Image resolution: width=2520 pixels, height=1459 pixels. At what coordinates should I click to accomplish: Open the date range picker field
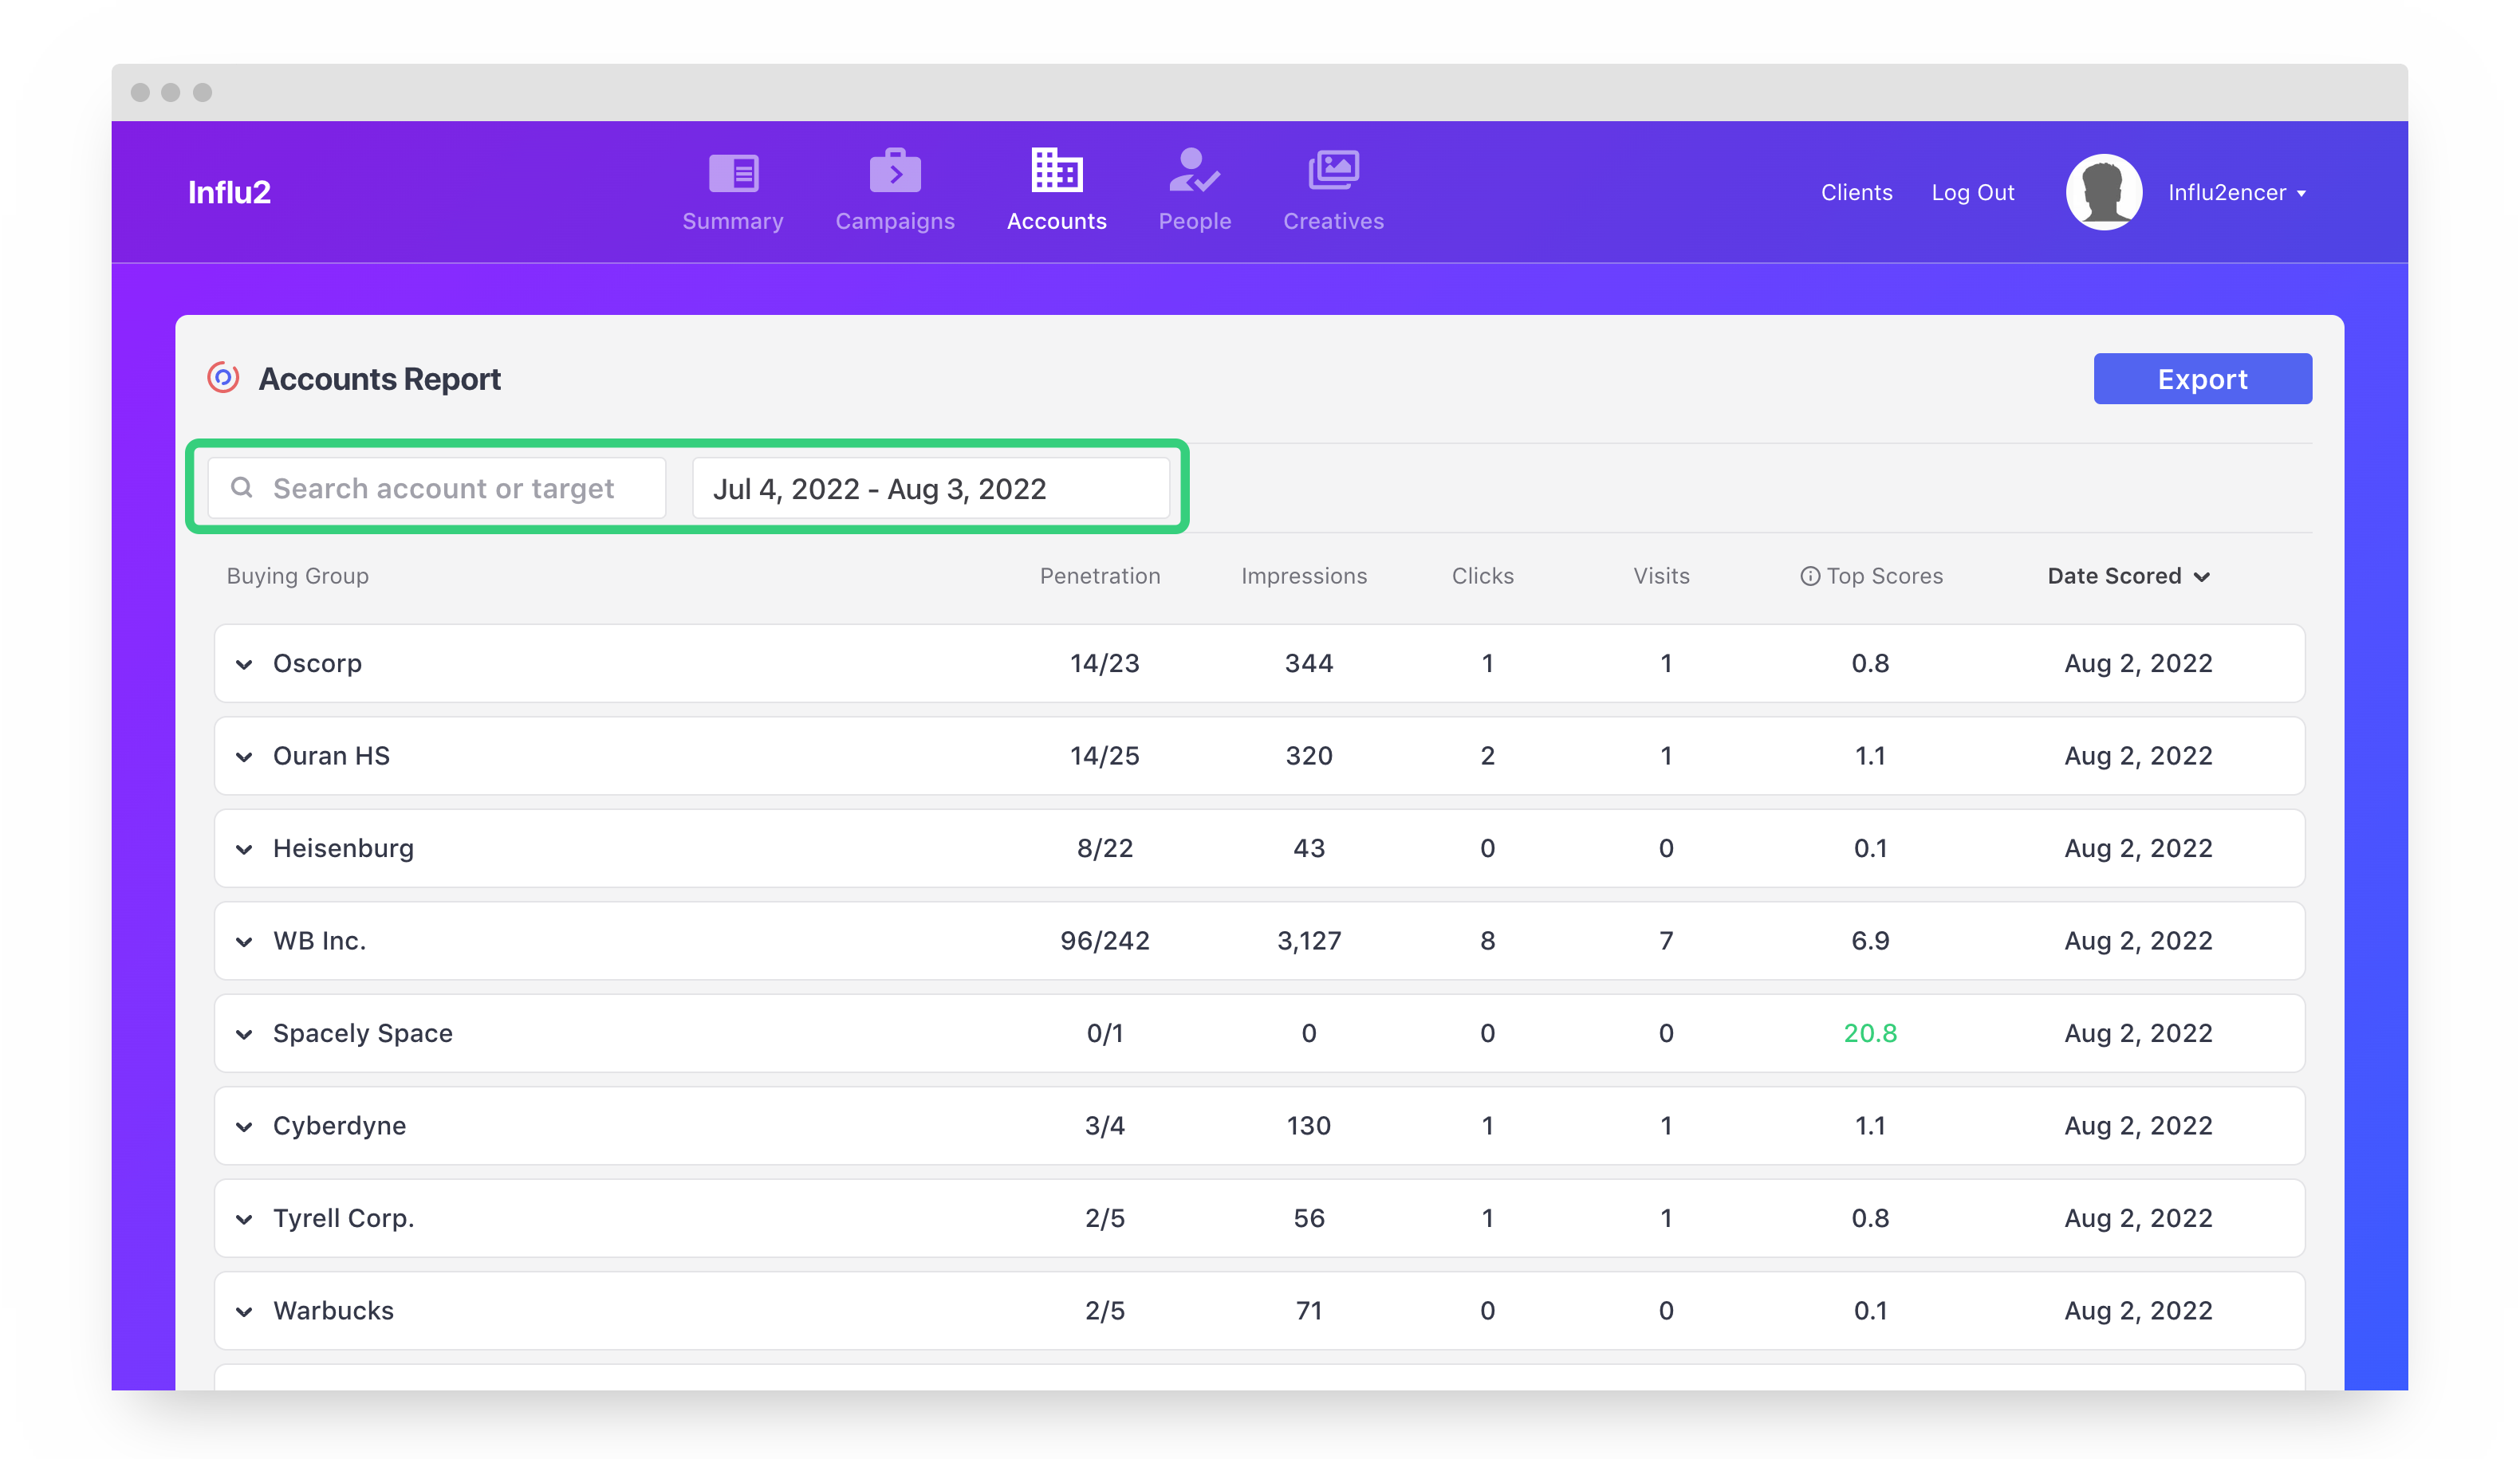929,488
